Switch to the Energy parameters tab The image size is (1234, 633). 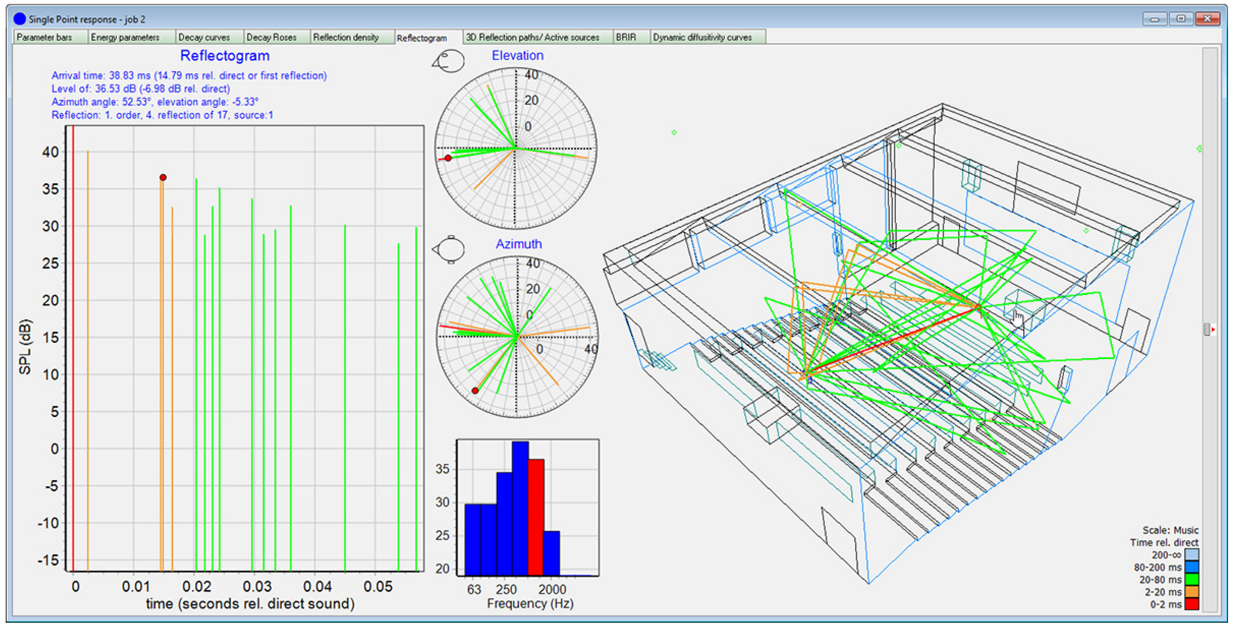[125, 37]
